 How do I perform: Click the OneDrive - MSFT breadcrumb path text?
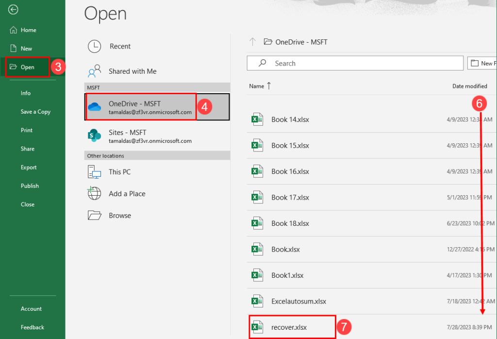301,42
